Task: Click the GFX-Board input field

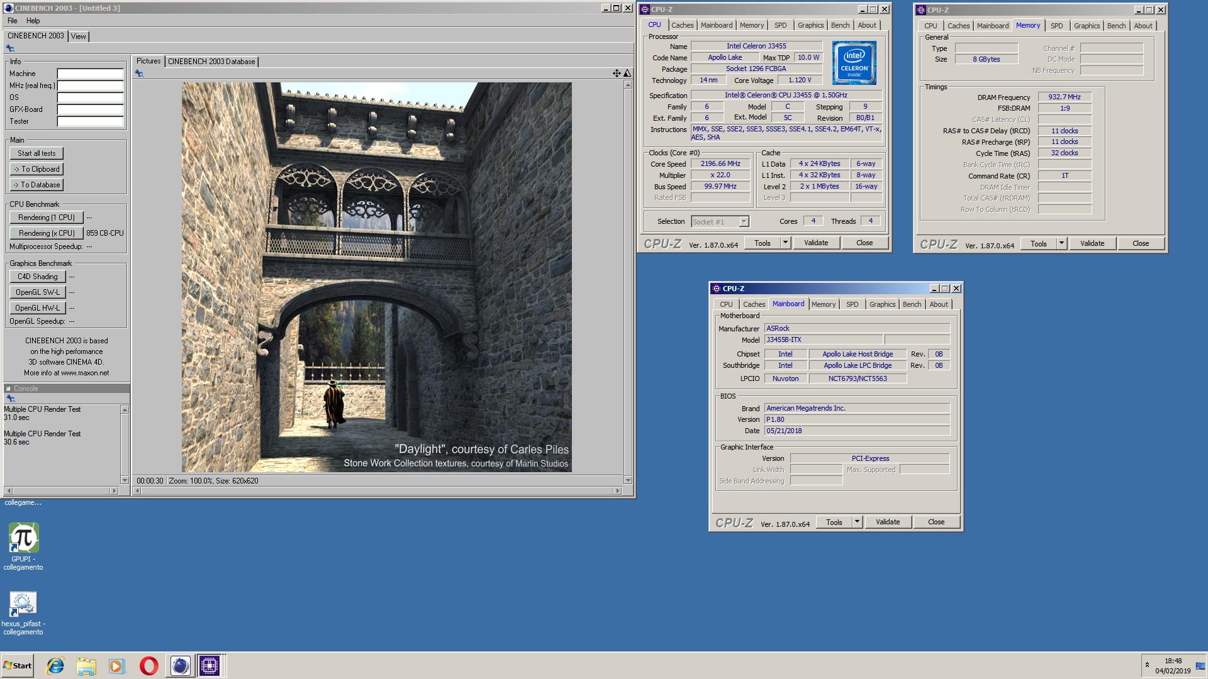Action: pos(90,109)
